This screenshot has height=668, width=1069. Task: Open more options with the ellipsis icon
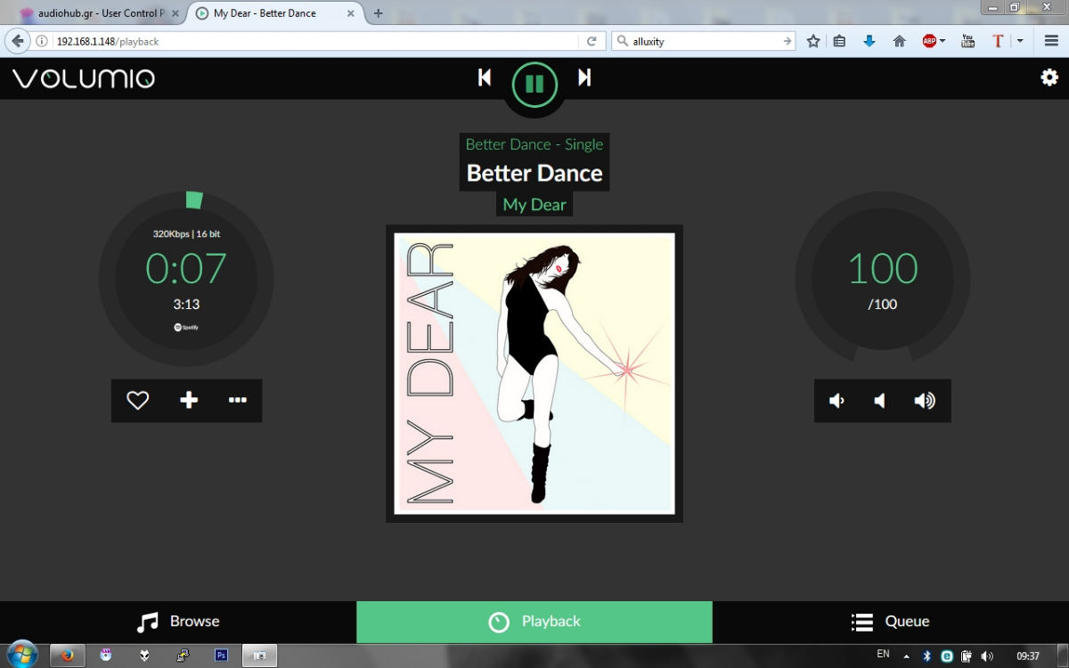coord(237,401)
